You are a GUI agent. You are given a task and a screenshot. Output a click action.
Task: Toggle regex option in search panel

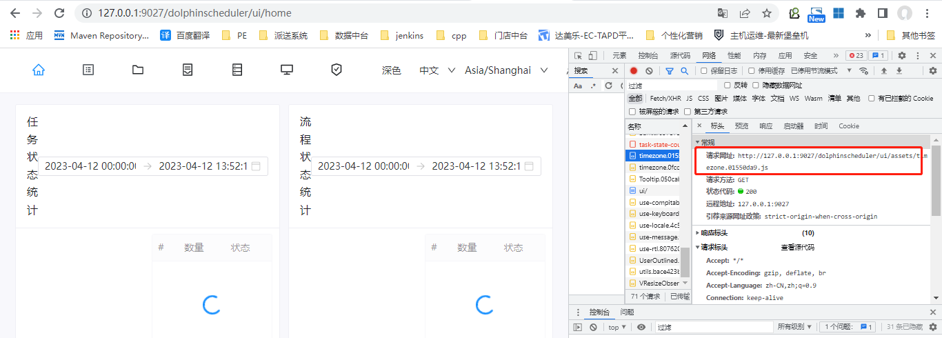(593, 86)
